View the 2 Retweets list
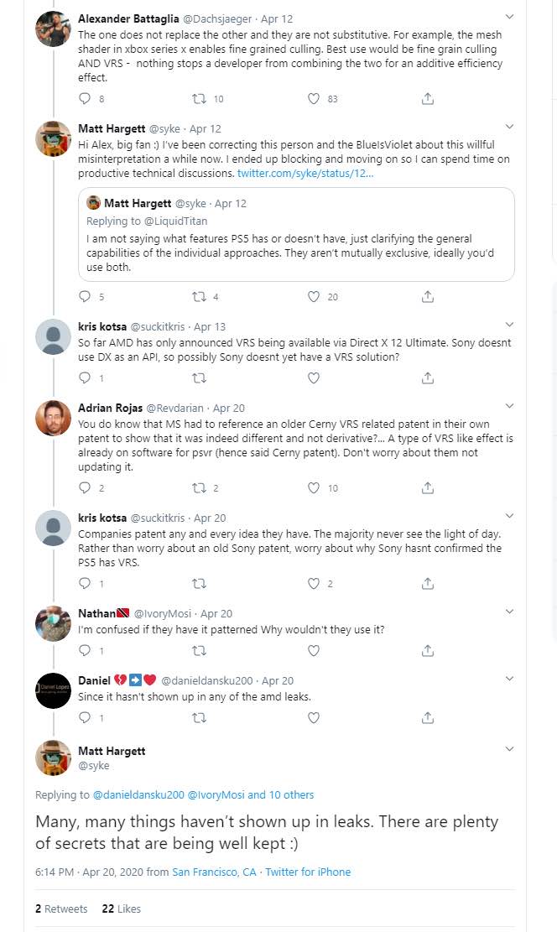Viewport: 557px width, 932px height. pyautogui.click(x=61, y=909)
